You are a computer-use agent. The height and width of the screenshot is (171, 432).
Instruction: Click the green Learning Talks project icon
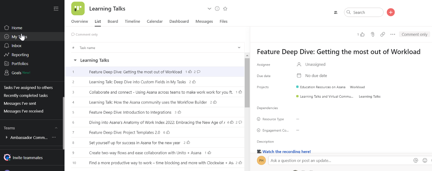tap(78, 9)
